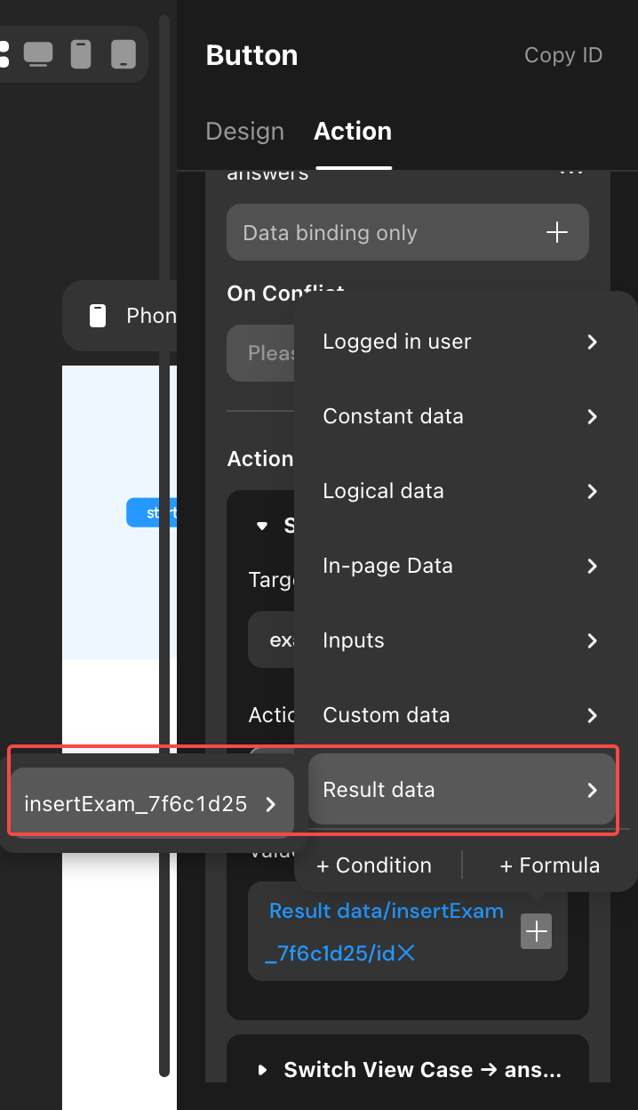Select the tablet device preview icon

click(x=124, y=54)
